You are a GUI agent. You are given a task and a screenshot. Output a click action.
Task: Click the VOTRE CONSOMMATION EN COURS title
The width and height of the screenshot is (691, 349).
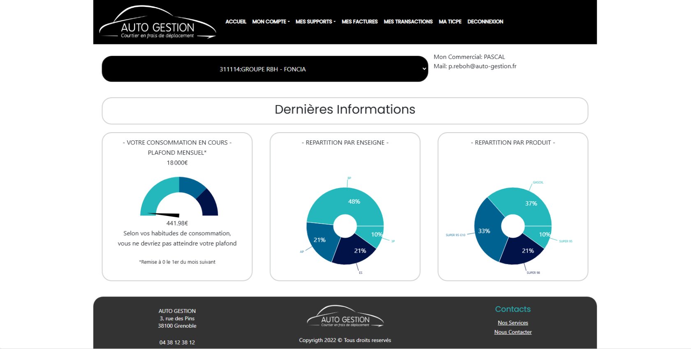[177, 142]
